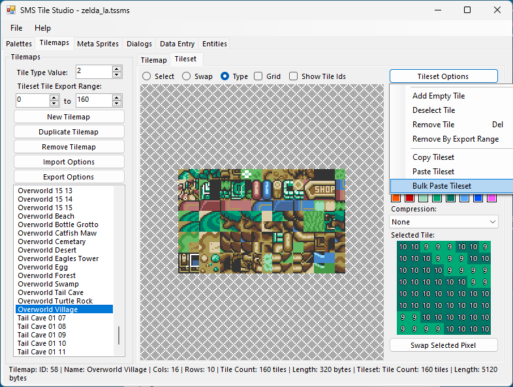The height and width of the screenshot is (387, 513).
Task: Choose Remove By Export Range
Action: 452,139
